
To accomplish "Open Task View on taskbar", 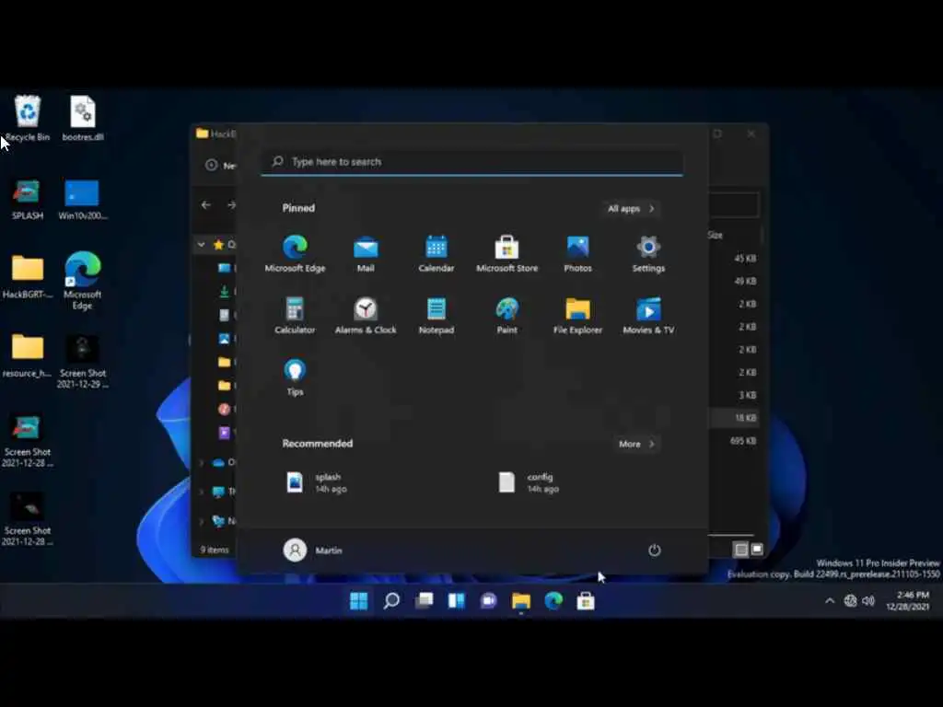I will pos(424,600).
